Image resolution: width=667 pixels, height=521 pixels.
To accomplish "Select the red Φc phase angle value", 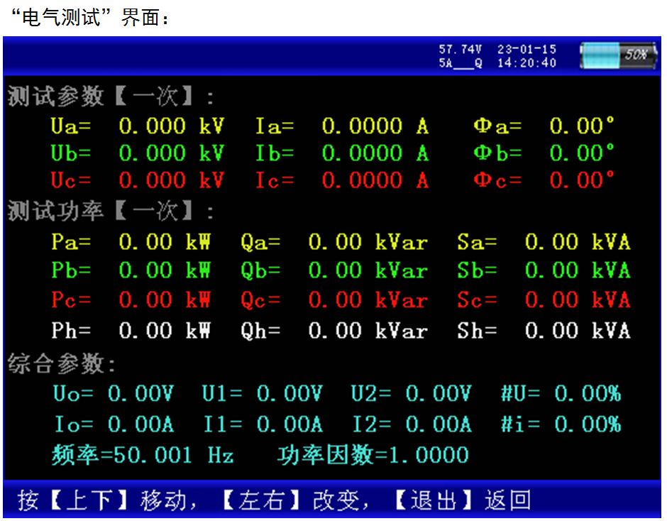I will pyautogui.click(x=582, y=180).
